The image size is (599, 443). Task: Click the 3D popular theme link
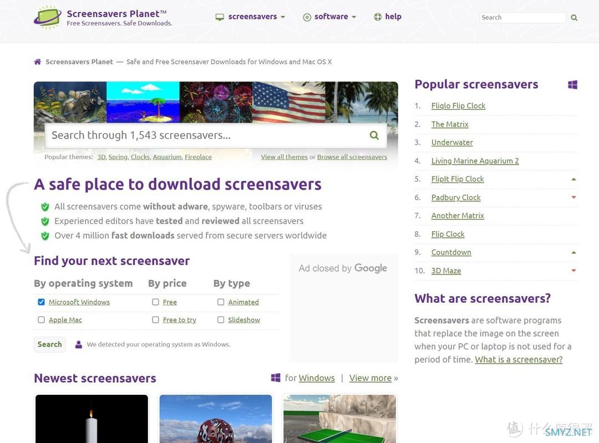(101, 157)
